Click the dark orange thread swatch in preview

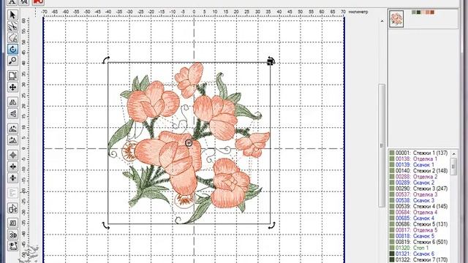pos(432,12)
